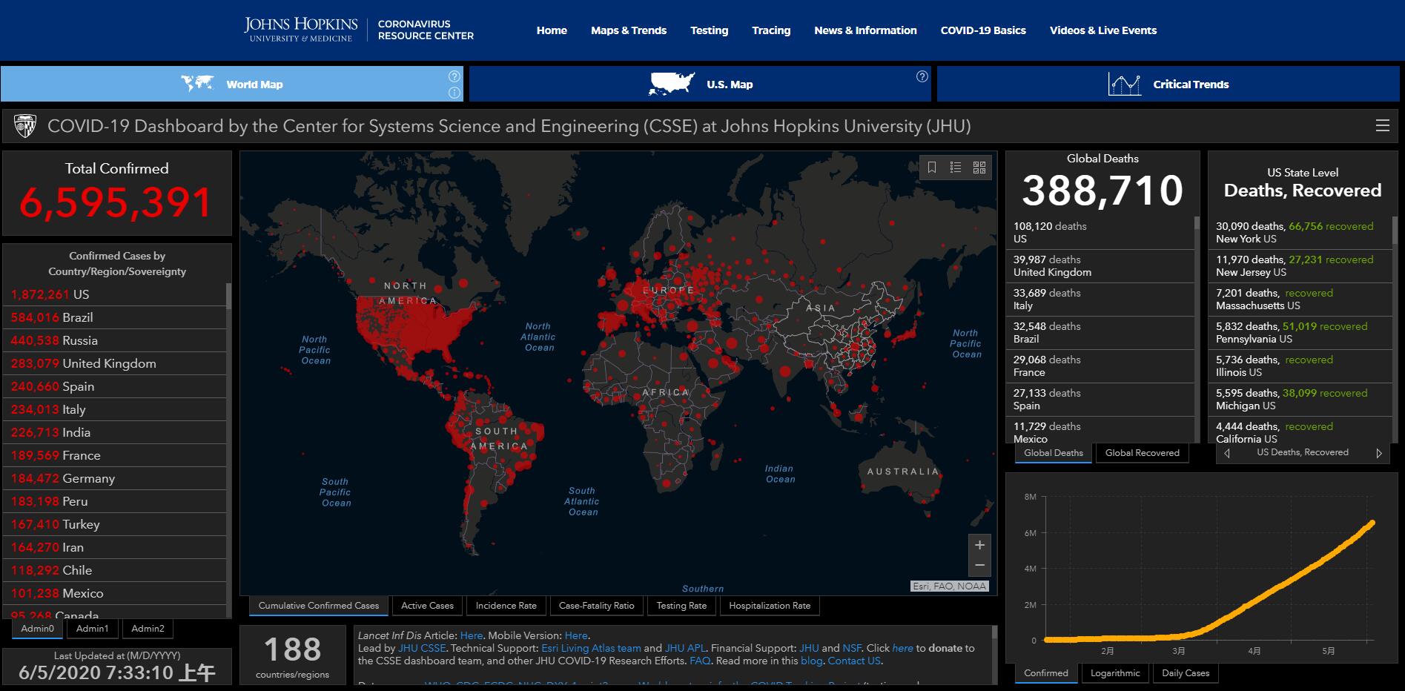Switch chart to Daily Cases view

pyautogui.click(x=1185, y=673)
